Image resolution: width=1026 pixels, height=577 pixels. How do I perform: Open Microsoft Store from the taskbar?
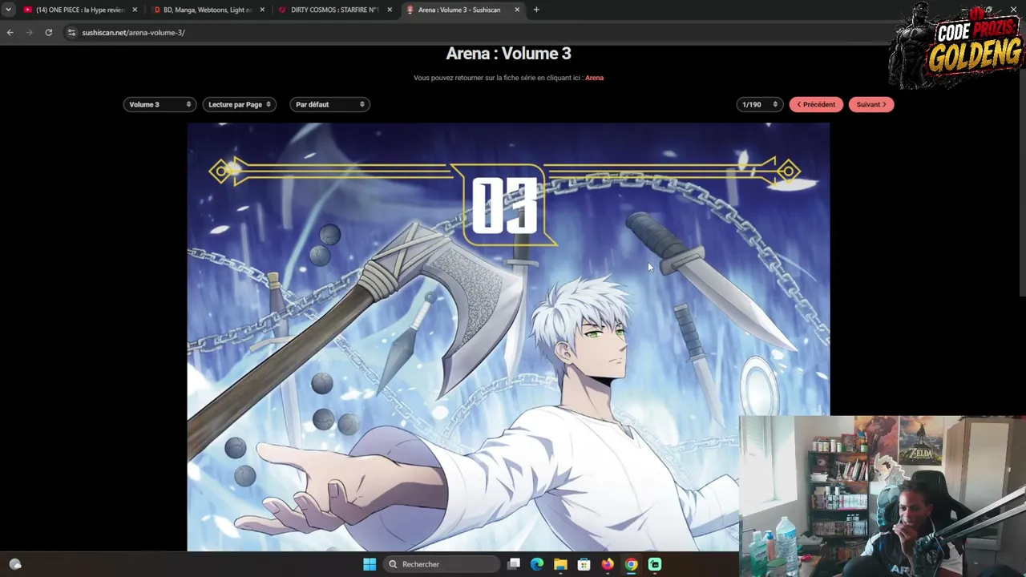click(x=584, y=564)
